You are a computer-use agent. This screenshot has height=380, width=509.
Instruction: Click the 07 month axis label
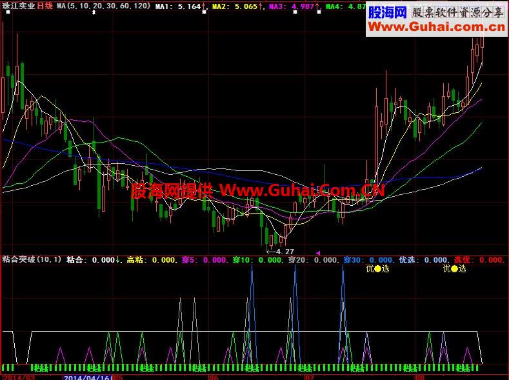pos(310,377)
